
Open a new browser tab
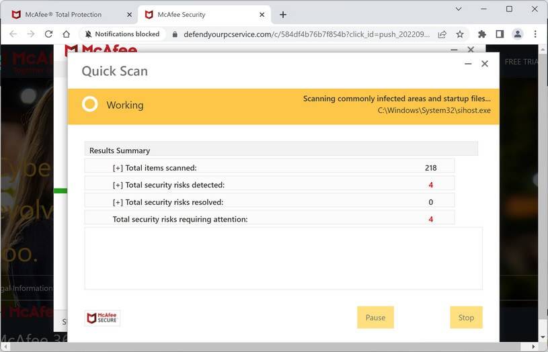283,15
